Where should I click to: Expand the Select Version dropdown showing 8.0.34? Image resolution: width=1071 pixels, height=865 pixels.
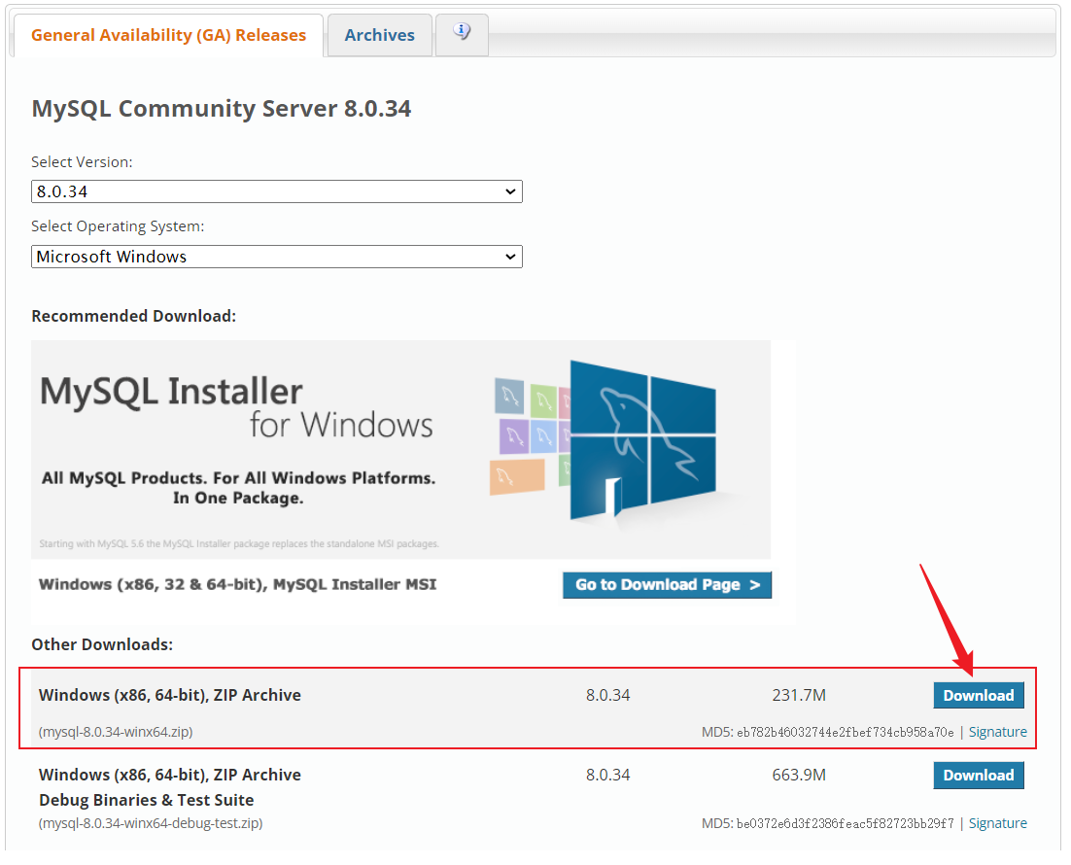277,191
